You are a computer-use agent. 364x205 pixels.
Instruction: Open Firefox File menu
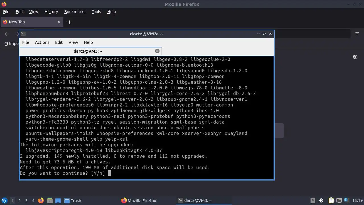click(6, 12)
